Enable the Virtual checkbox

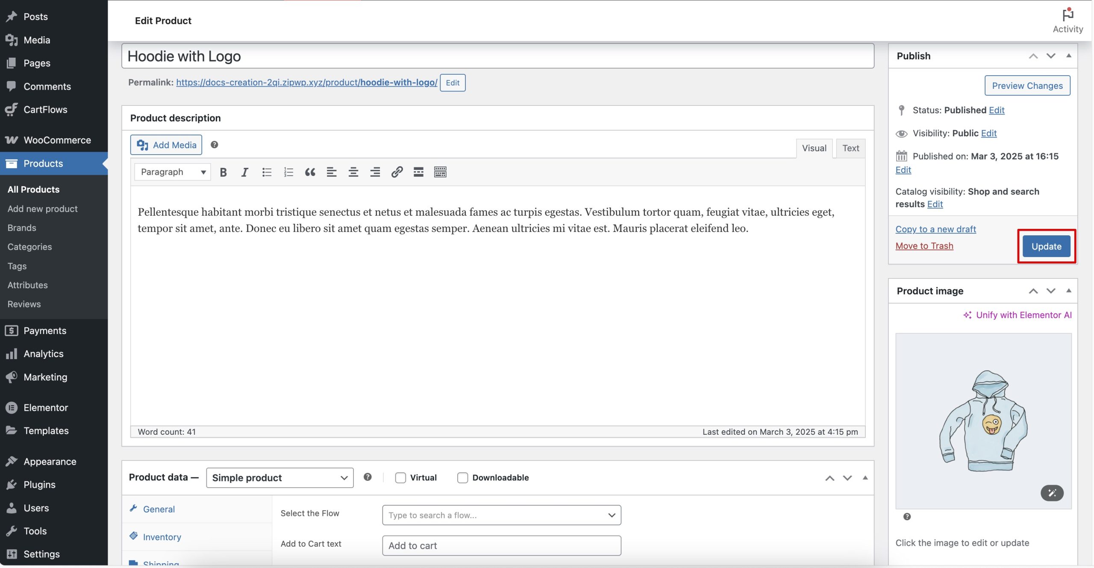click(400, 477)
